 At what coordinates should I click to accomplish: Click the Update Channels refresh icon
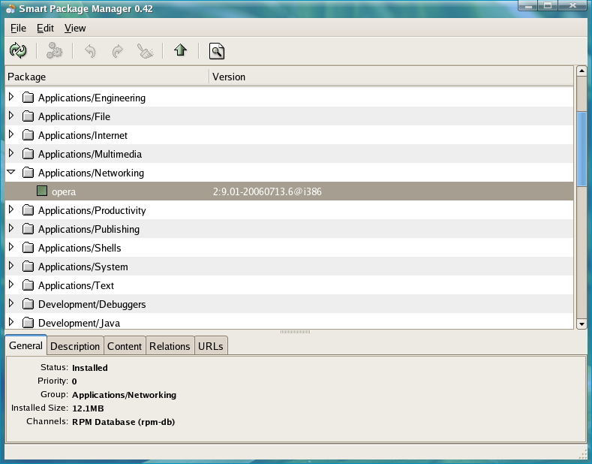pyautogui.click(x=18, y=51)
